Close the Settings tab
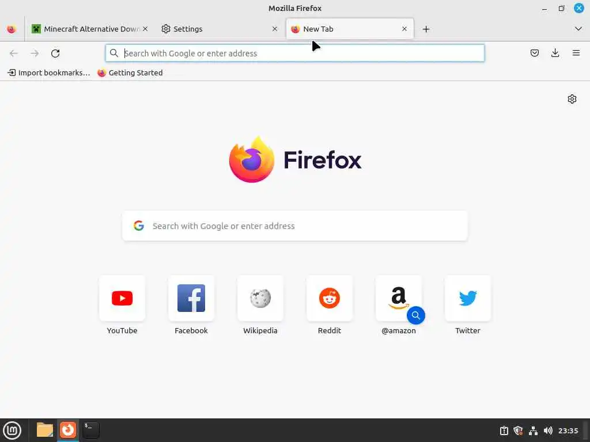Screen dimensions: 590x442 point(275,29)
